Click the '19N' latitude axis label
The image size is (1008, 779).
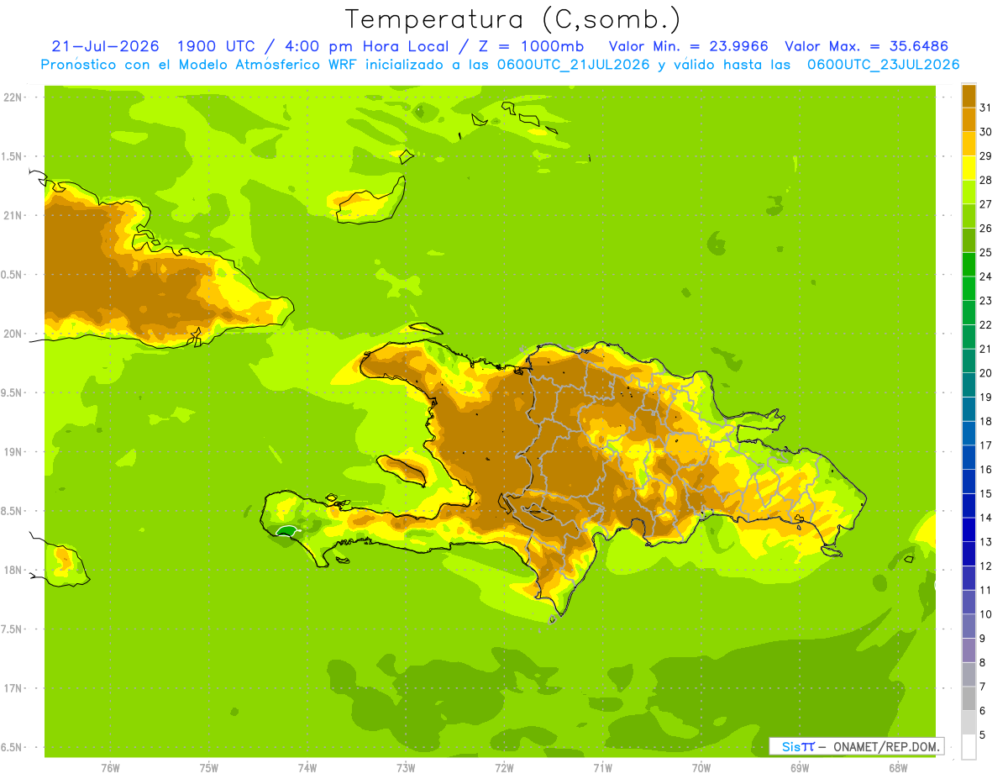coord(13,452)
